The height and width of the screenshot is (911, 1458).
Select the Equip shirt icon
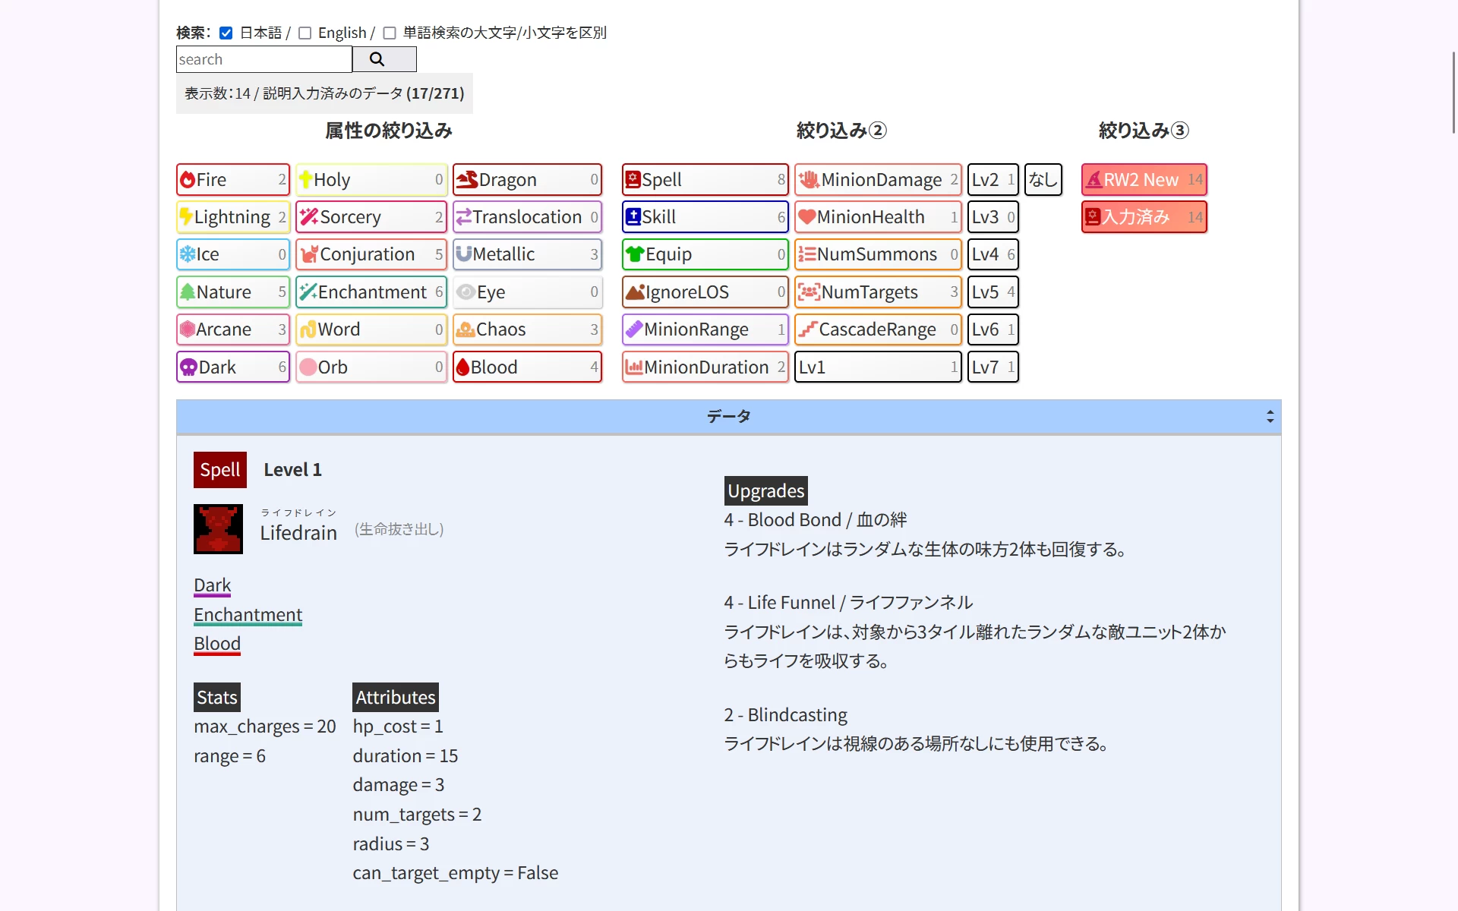pos(635,254)
